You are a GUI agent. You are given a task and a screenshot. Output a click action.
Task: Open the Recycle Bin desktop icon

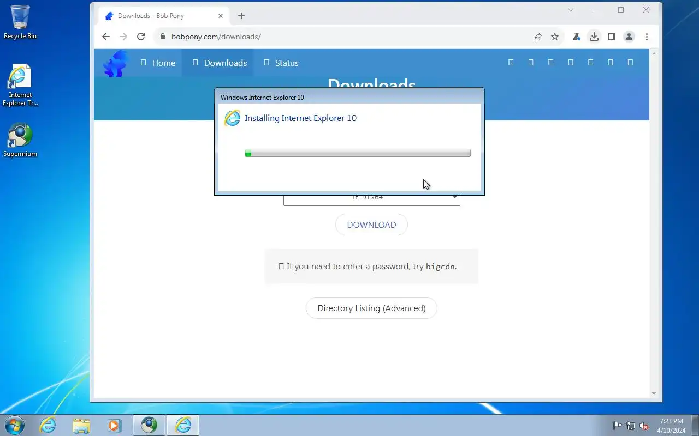(x=20, y=22)
